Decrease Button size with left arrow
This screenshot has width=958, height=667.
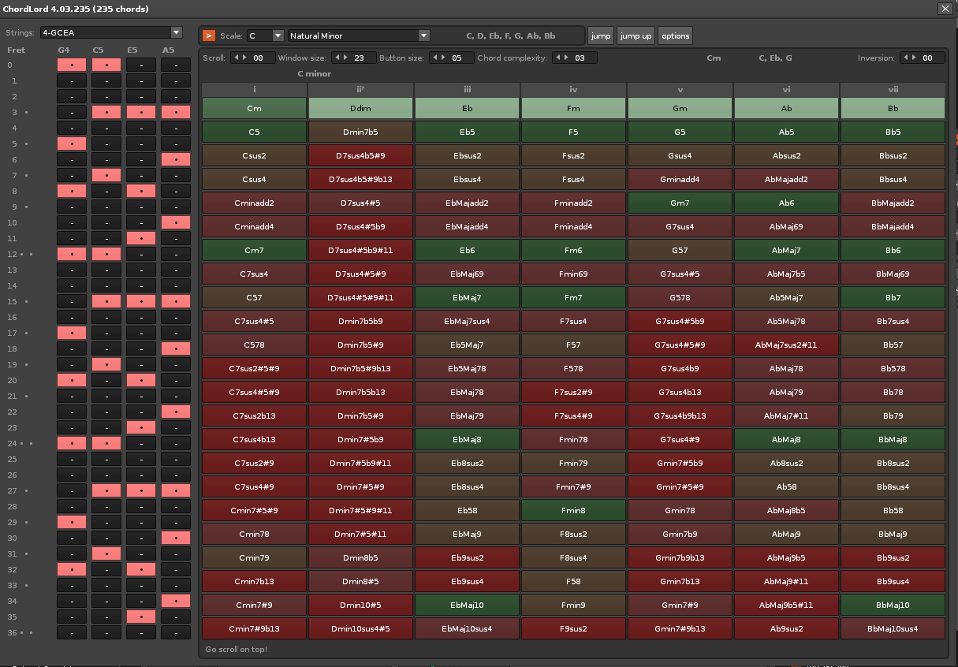tap(434, 58)
